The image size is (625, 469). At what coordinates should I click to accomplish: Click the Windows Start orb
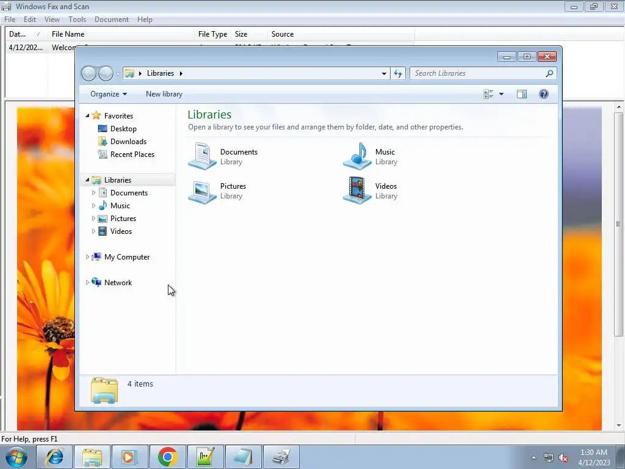(x=16, y=457)
